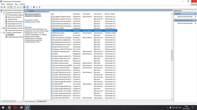The height and width of the screenshot is (110, 197).
Task: Go forward with the toolbar Forward arrow
Action: click(4, 7)
